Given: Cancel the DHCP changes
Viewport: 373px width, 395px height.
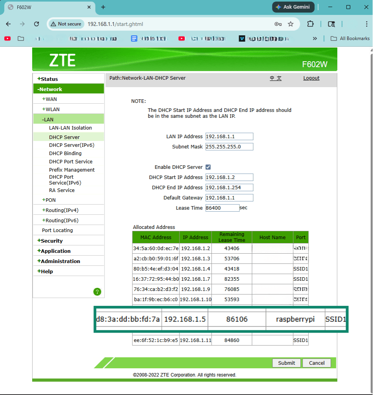Looking at the screenshot, I should tap(316, 363).
